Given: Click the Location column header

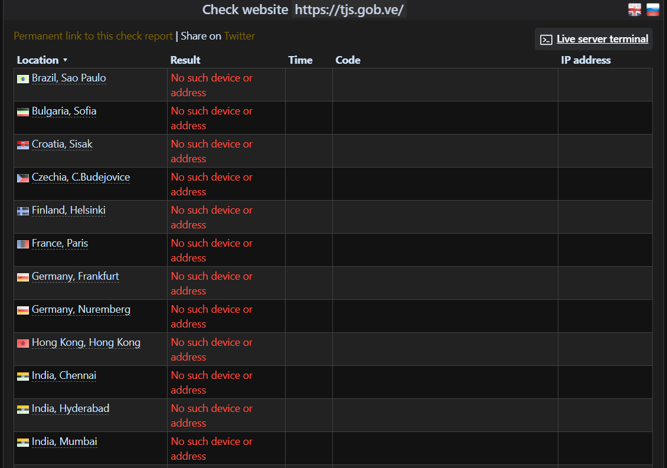Looking at the screenshot, I should point(38,60).
